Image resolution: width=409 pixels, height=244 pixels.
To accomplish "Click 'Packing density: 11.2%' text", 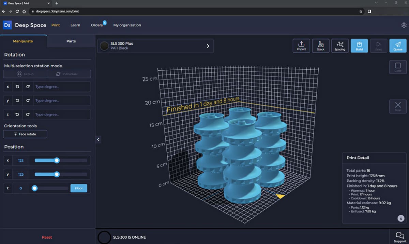I will (x=365, y=181).
